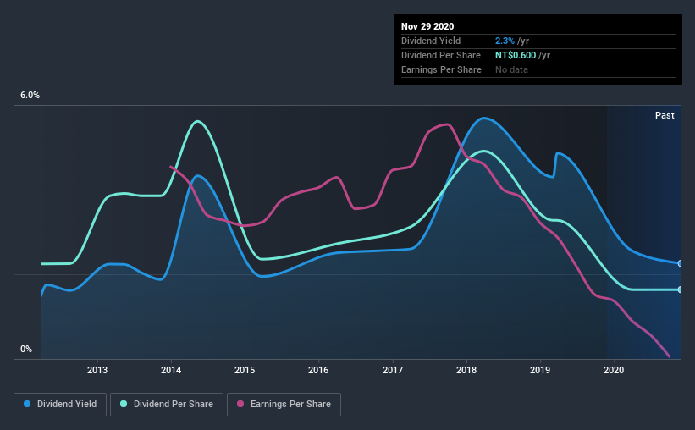Click the 2013 x-axis label
695x430 pixels.
pos(97,370)
